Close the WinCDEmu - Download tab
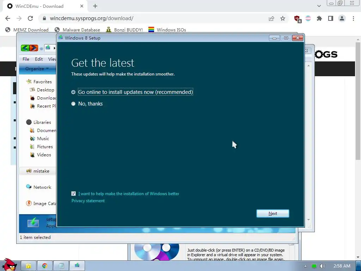 pos(82,6)
